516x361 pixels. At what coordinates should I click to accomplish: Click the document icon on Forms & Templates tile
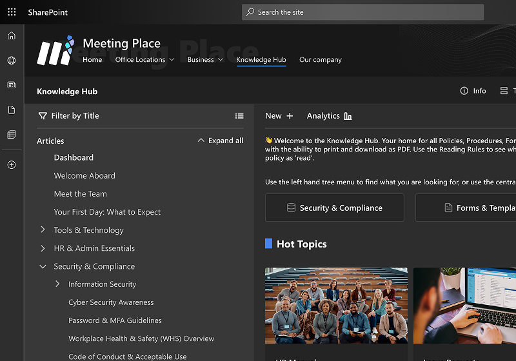click(x=448, y=208)
